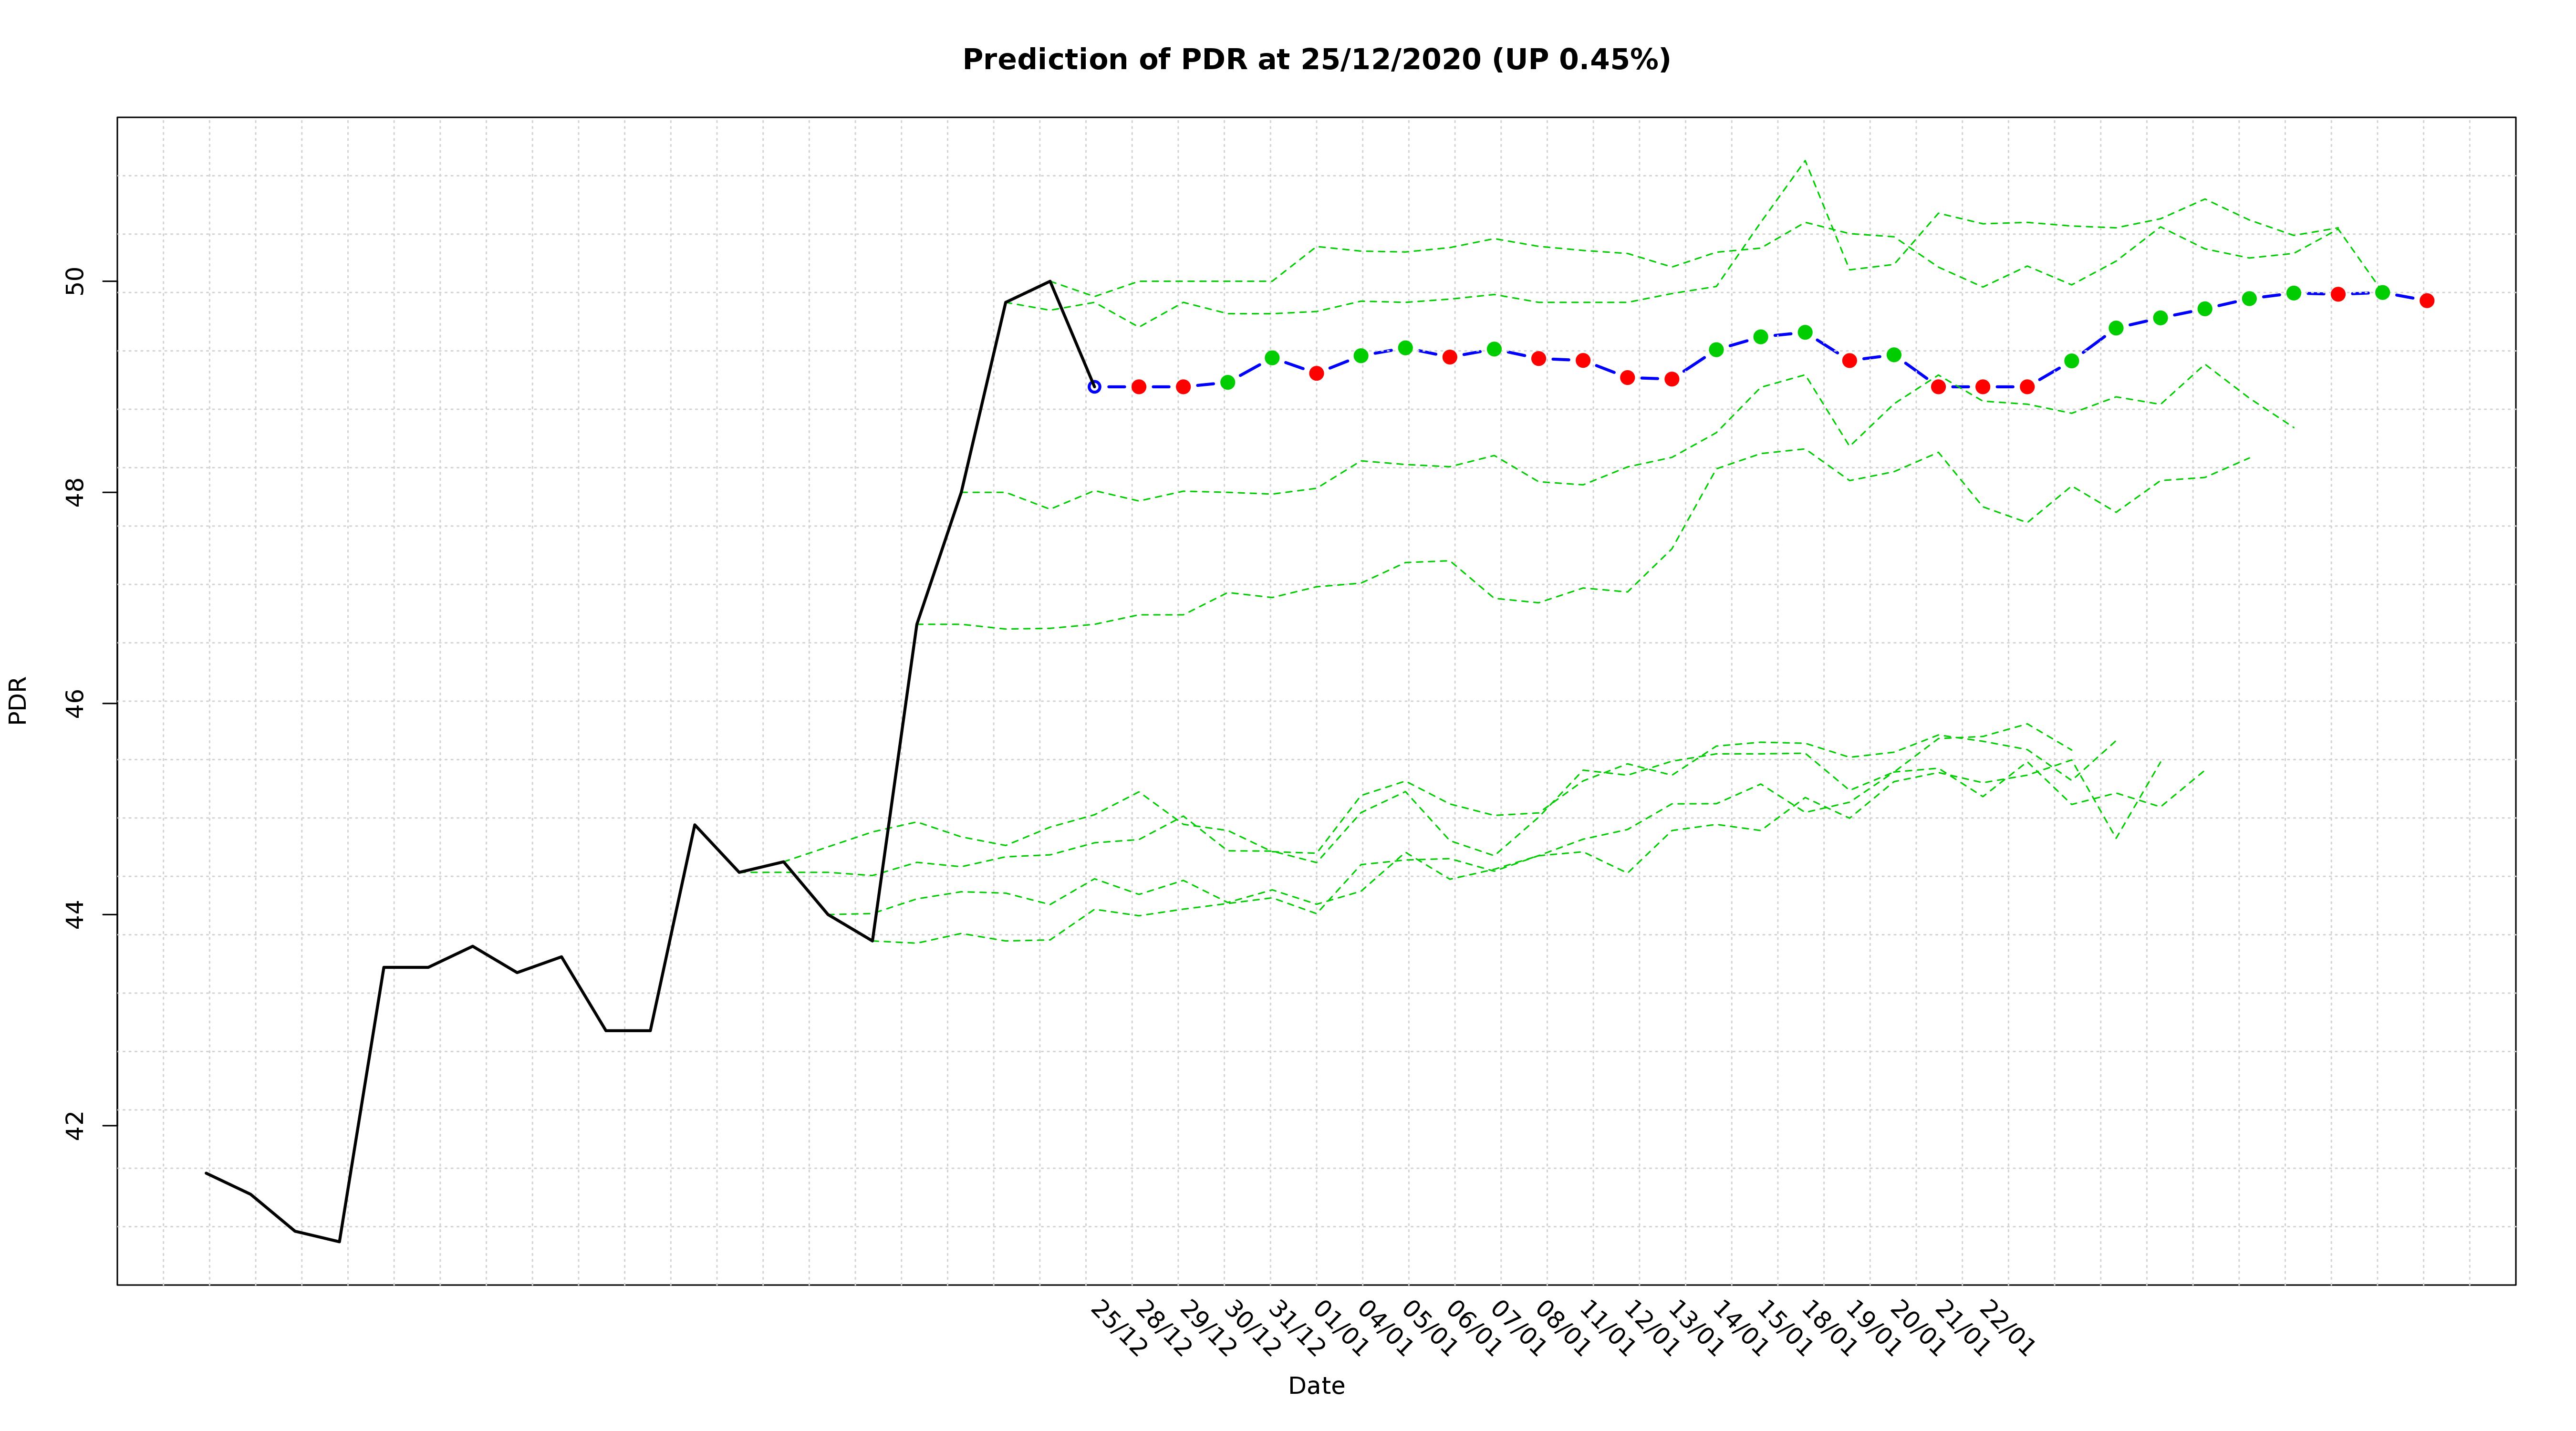The height and width of the screenshot is (1431, 2576).
Task: Click the black line's peak at value 50
Action: pyautogui.click(x=1049, y=281)
